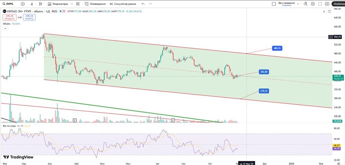Image resolution: width=345 pixels, height=165 pixels.
Task: Click the 15,53K volume scale label
Action: 337,121
